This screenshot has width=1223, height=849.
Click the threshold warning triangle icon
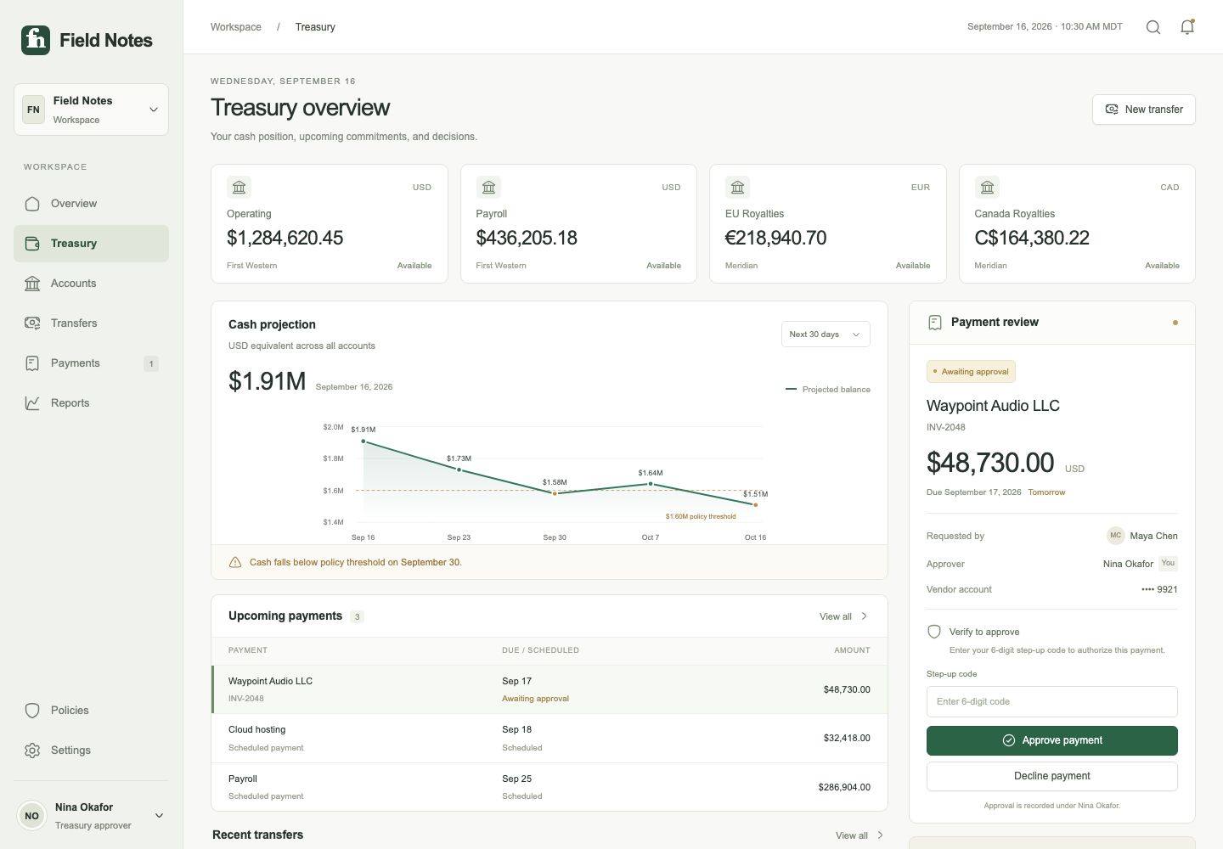tap(235, 562)
